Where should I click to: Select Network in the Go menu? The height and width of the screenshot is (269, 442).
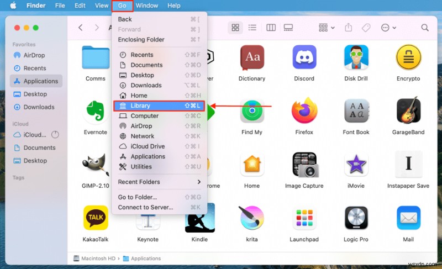159,136
